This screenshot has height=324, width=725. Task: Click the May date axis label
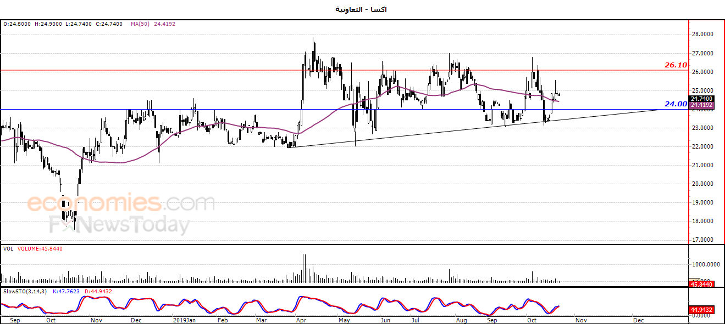344,320
